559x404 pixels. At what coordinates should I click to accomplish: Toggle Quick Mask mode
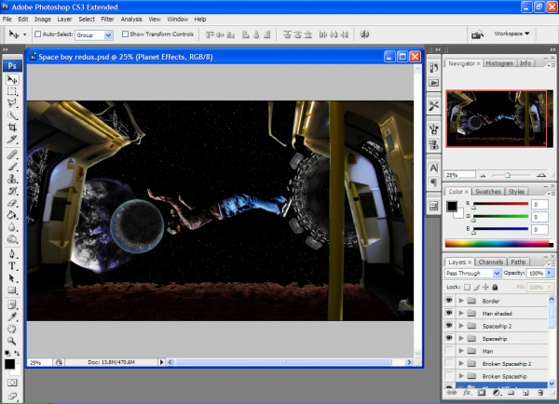(x=12, y=383)
